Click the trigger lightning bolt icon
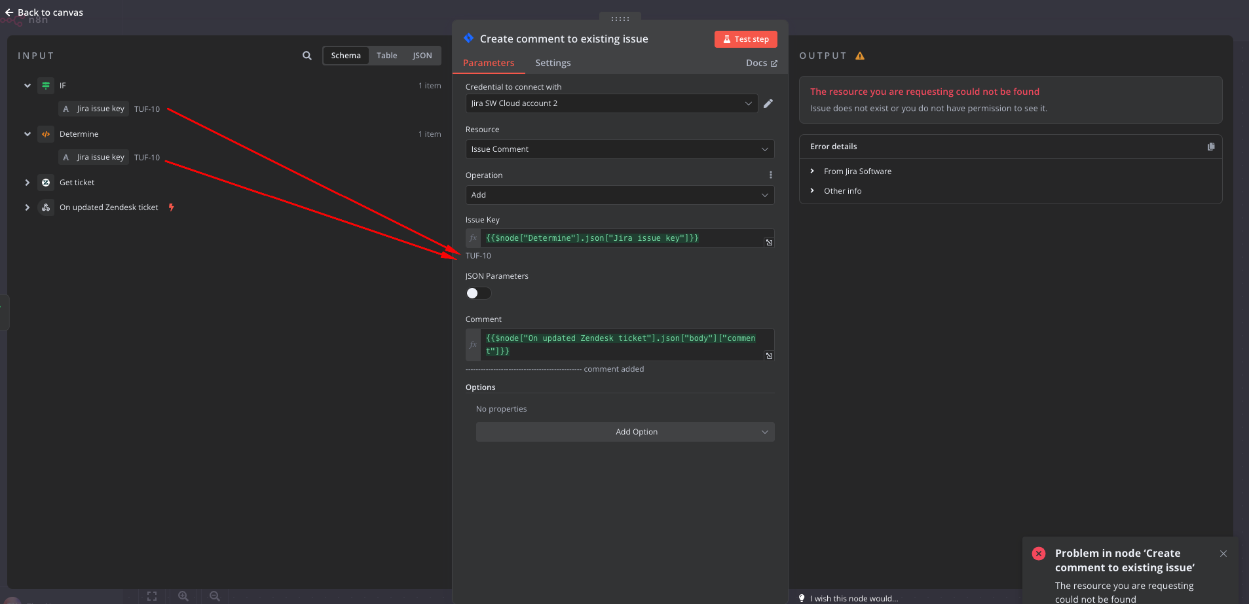 pos(172,207)
